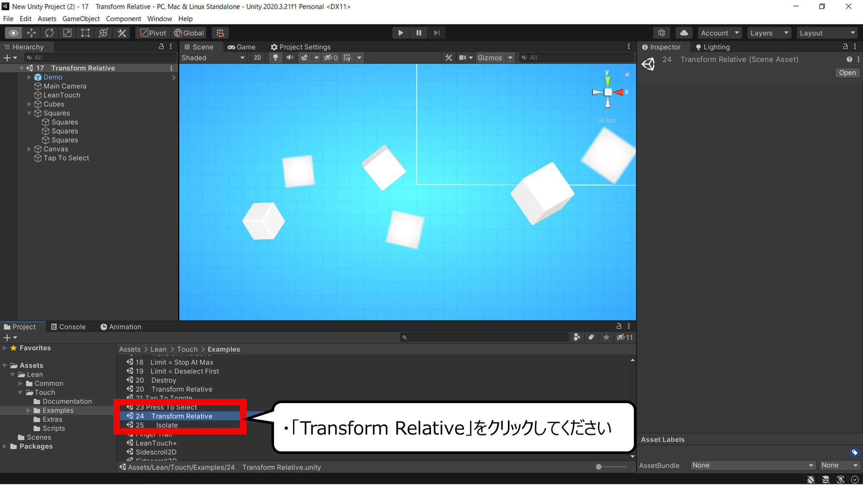Open Unity Collab history icon
The width and height of the screenshot is (863, 485).
tap(661, 33)
